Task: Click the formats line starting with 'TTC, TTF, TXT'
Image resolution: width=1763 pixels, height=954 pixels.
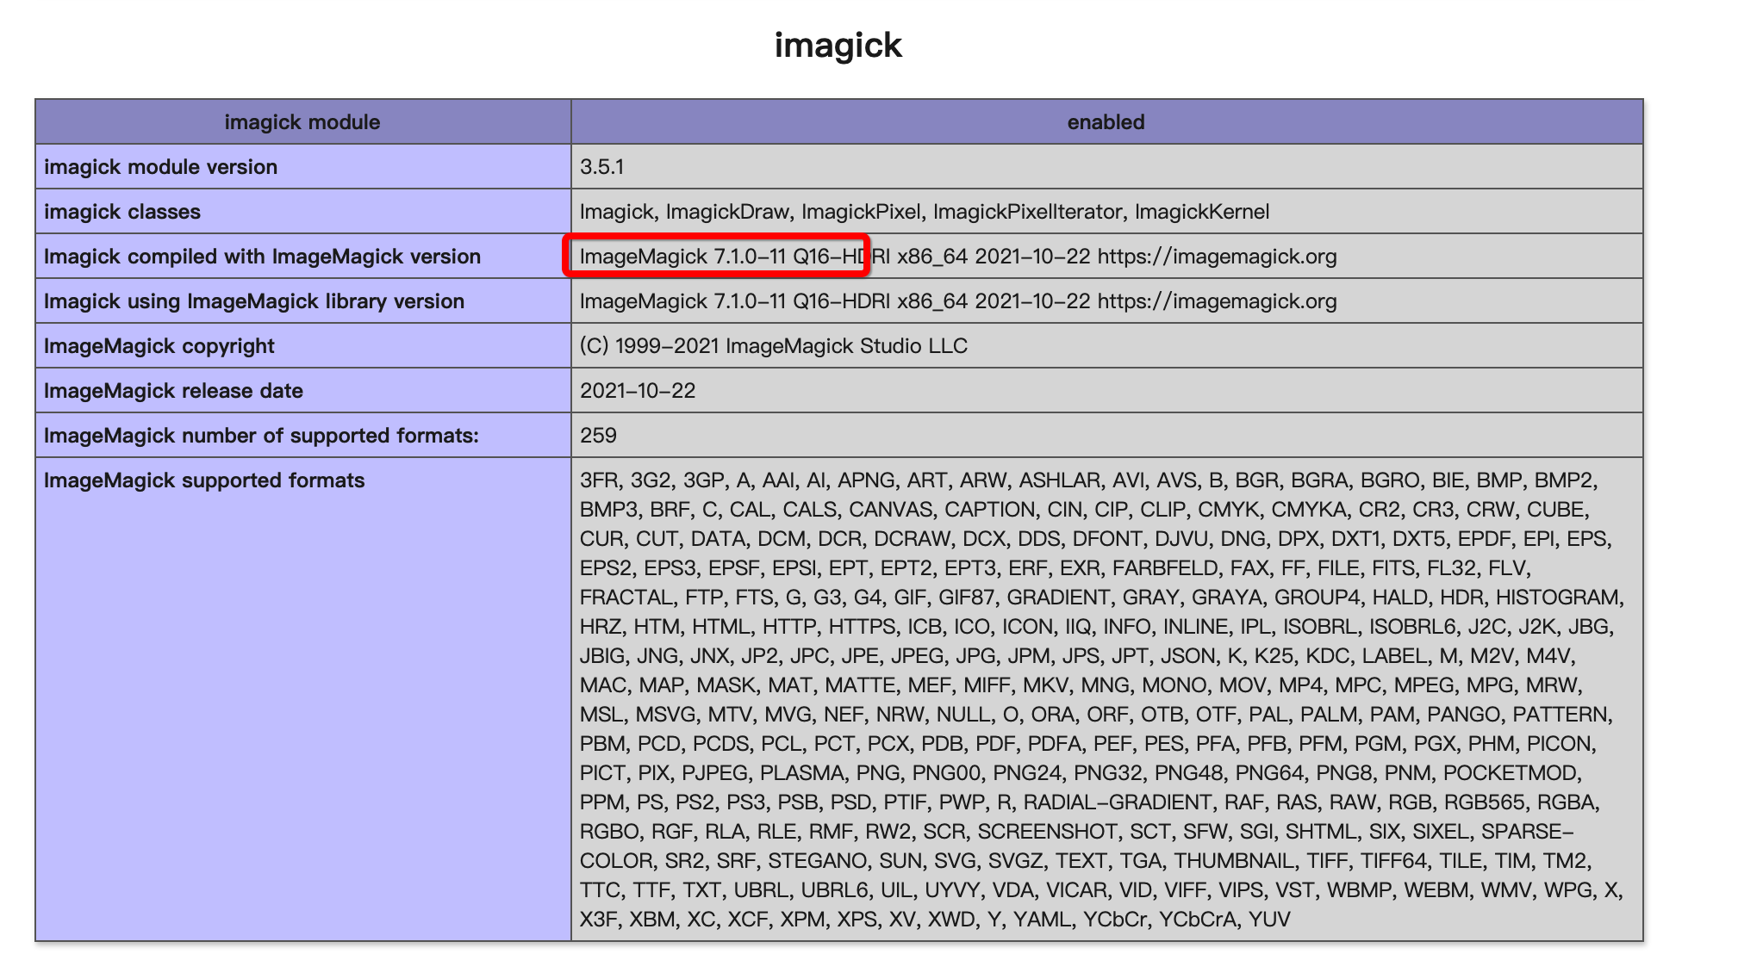Action: 1101,889
